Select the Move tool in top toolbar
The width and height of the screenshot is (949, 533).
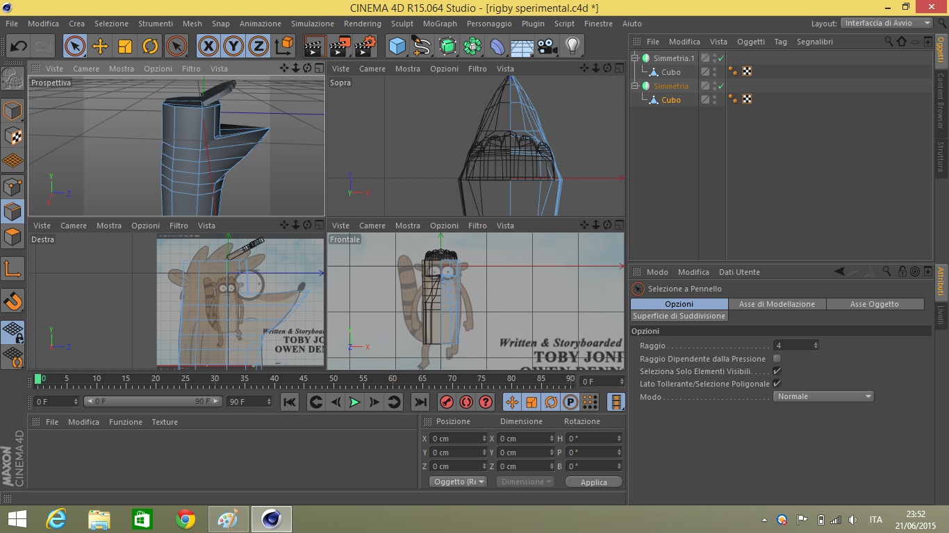[100, 46]
